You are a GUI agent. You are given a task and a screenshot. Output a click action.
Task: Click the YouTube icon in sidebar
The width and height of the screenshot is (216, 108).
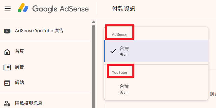[7, 31]
